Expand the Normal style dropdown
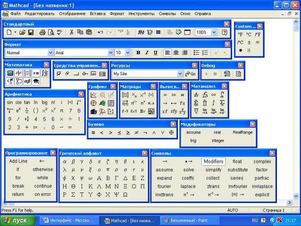 click(50, 53)
